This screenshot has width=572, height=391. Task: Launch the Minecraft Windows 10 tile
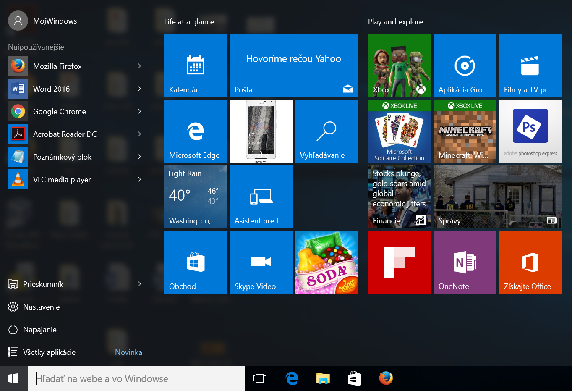click(465, 131)
